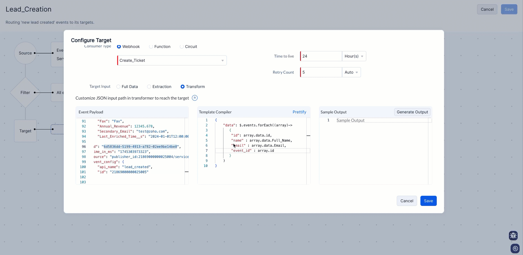The image size is (523, 255).
Task: Click the Retry Count input field
Action: [321, 72]
